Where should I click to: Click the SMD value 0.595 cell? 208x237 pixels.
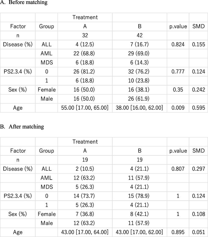pyautogui.click(x=199, y=108)
